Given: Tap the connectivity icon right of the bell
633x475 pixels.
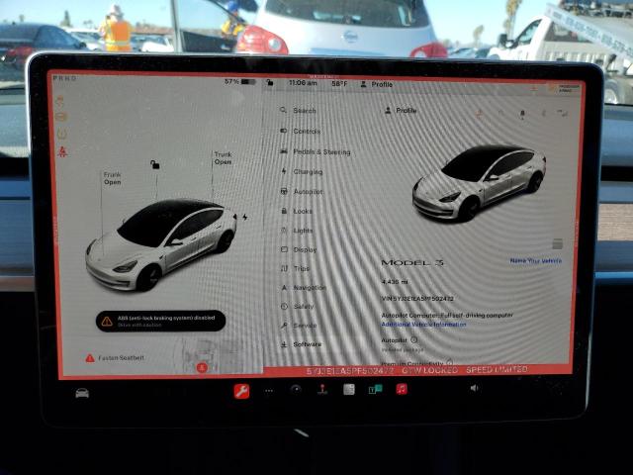Looking at the screenshot, I should (x=543, y=114).
